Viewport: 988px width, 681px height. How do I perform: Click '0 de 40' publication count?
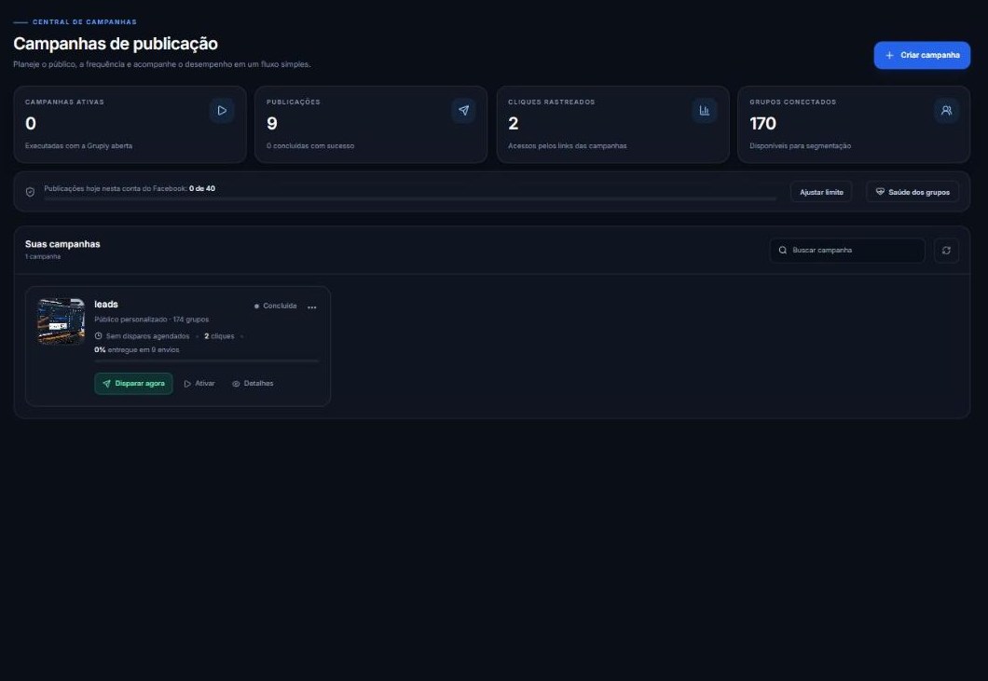point(202,188)
